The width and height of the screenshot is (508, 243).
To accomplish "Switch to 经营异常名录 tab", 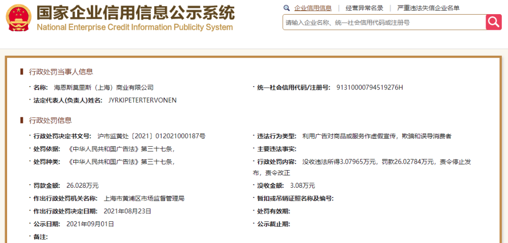I will [364, 9].
